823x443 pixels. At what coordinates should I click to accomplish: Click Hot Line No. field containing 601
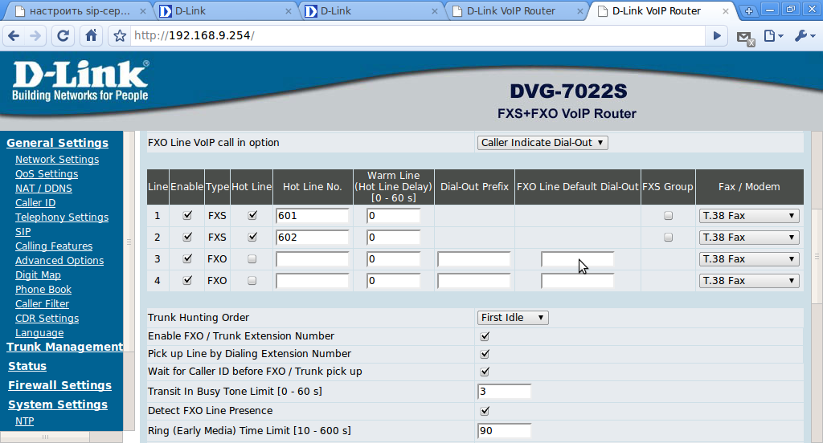(x=312, y=215)
